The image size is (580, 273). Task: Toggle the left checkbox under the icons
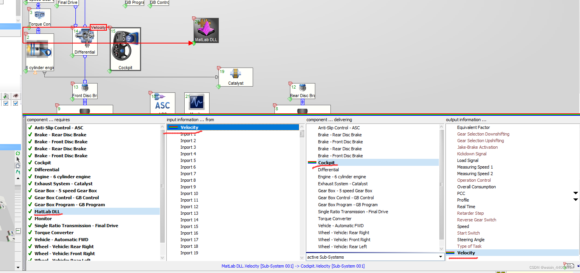pyautogui.click(x=6, y=103)
